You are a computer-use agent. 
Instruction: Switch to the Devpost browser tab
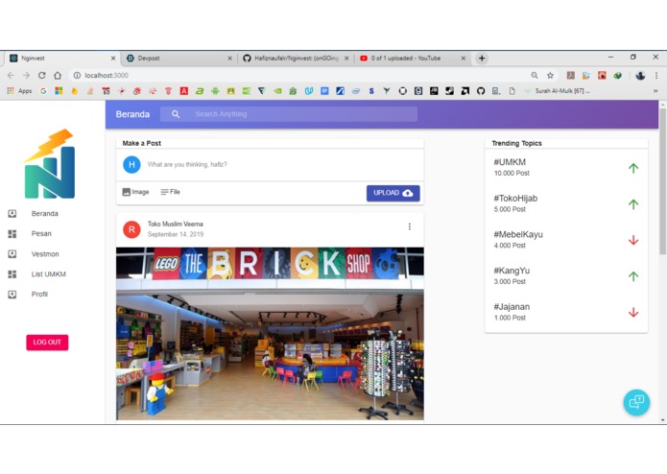coord(179,59)
